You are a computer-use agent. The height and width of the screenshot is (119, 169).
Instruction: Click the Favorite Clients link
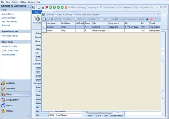click(x=8, y=55)
